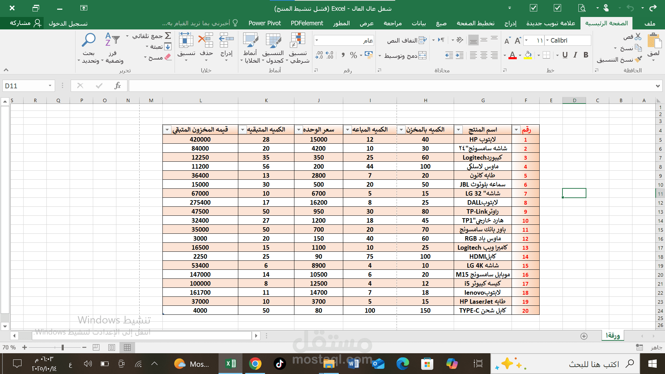This screenshot has height=374, width=665.
Task: Apply percent style number format
Action: pyautogui.click(x=353, y=55)
